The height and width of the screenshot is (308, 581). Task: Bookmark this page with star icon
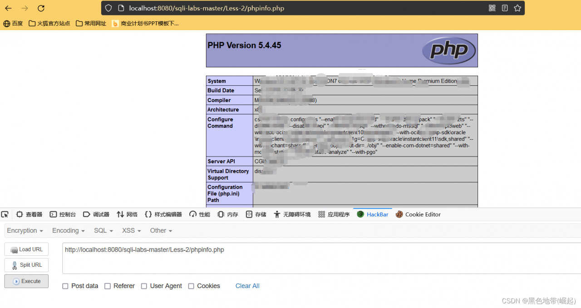click(517, 8)
